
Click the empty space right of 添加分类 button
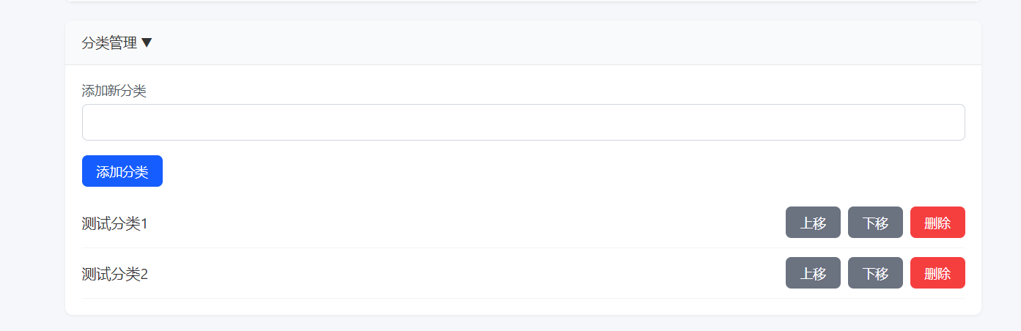tap(476, 171)
